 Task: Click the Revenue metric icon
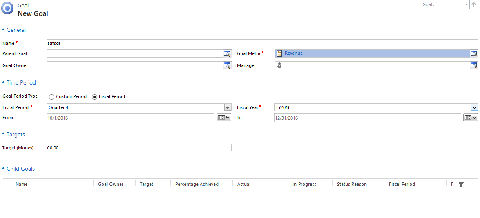pos(279,53)
